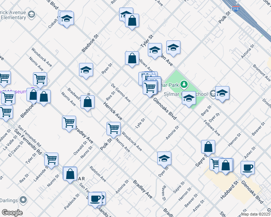Click the Rex St label near De Garmo Ave
Viewport: 271px width, 217px height.
point(111,96)
